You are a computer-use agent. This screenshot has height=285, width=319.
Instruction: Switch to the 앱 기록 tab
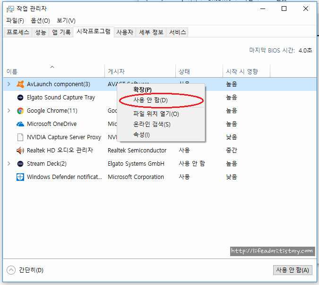click(x=61, y=32)
